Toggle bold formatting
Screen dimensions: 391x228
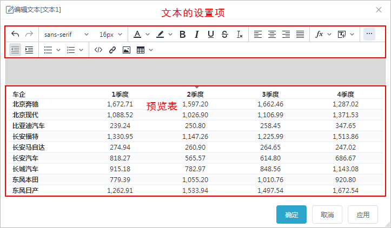(183, 34)
